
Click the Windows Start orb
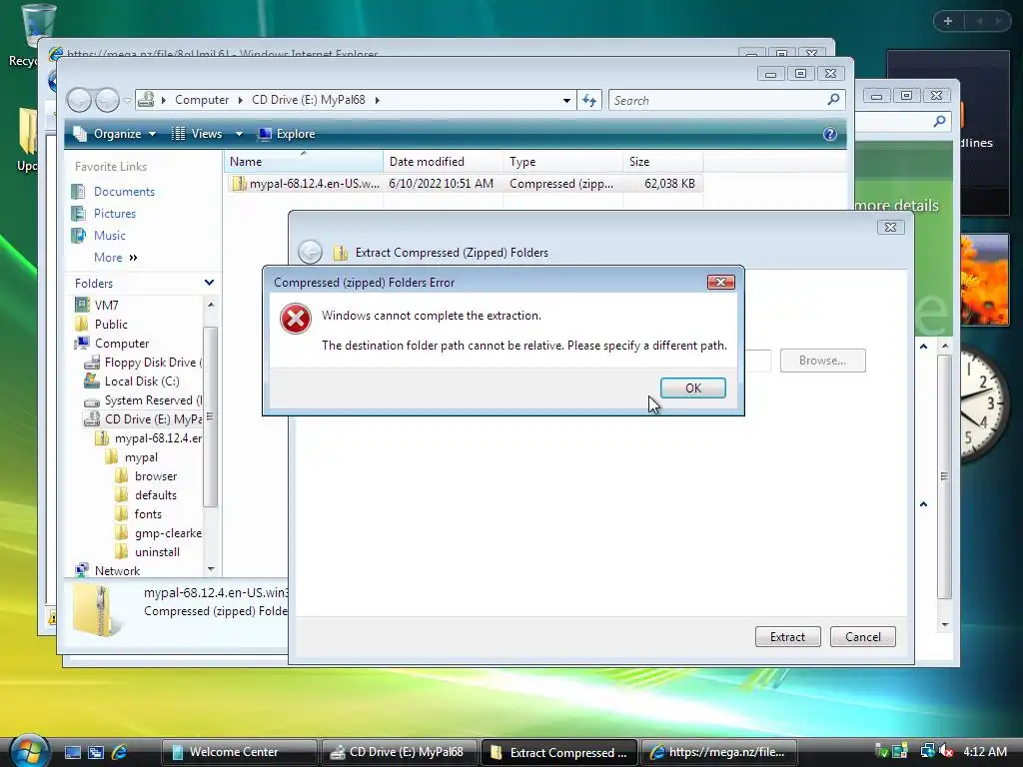pos(30,750)
